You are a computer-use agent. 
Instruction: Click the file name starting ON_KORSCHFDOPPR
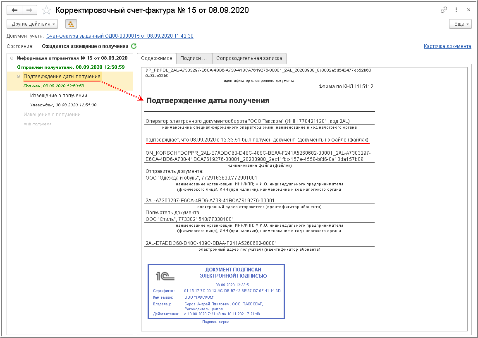[258, 156]
